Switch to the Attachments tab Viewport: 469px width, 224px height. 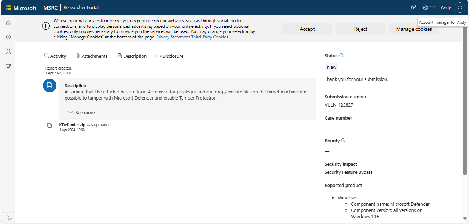(92, 56)
